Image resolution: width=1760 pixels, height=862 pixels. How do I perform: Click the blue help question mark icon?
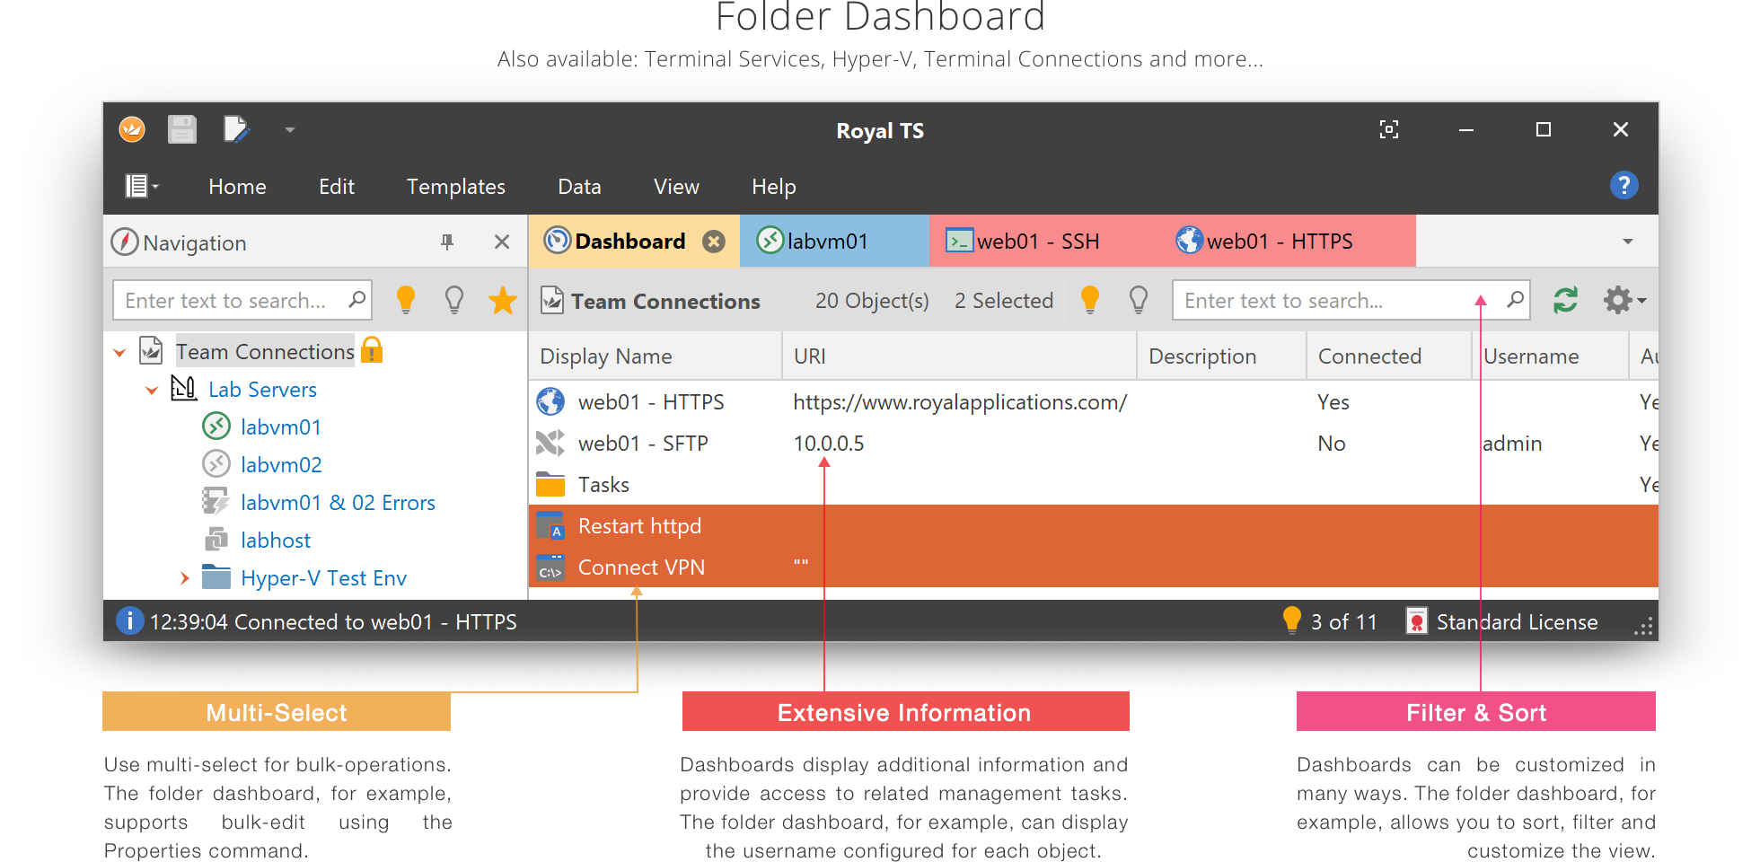pyautogui.click(x=1624, y=186)
